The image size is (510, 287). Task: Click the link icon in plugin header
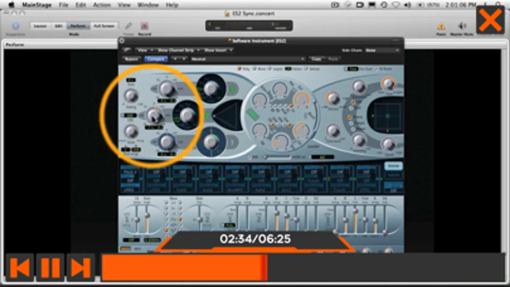tap(127, 50)
